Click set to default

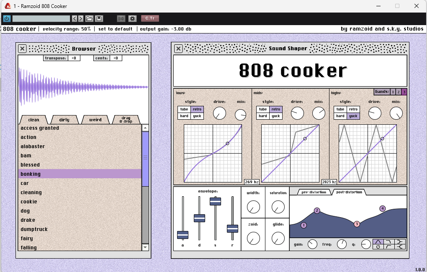116,29
